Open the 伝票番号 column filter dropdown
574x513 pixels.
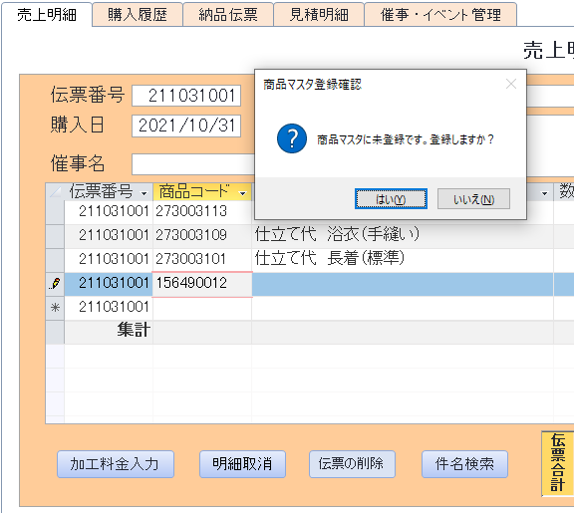[x=144, y=193]
